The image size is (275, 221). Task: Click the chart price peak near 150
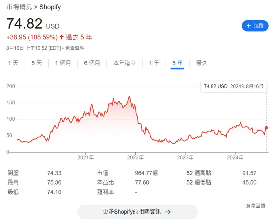click(129, 97)
